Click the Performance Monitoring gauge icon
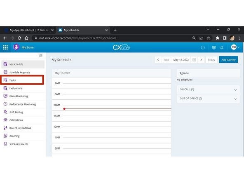244x183 pixels. (x=5, y=104)
